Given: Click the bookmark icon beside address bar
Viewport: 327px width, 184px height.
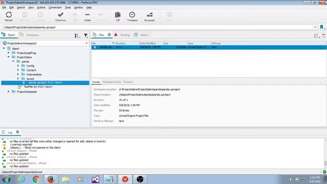Looking at the screenshot, I should click(321, 27).
